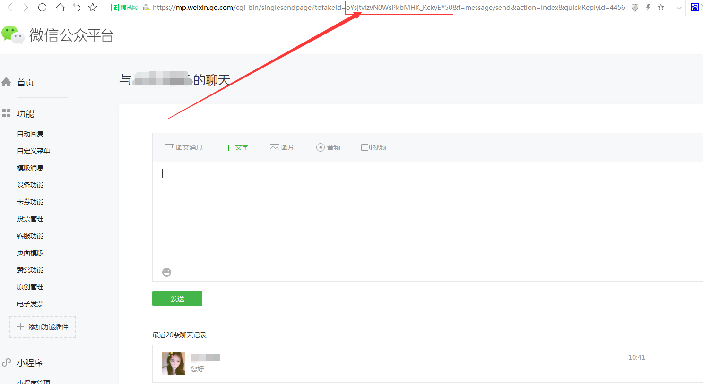703x384 pixels.
Task: Open the 微信公众平台 title link
Action: (x=71, y=35)
